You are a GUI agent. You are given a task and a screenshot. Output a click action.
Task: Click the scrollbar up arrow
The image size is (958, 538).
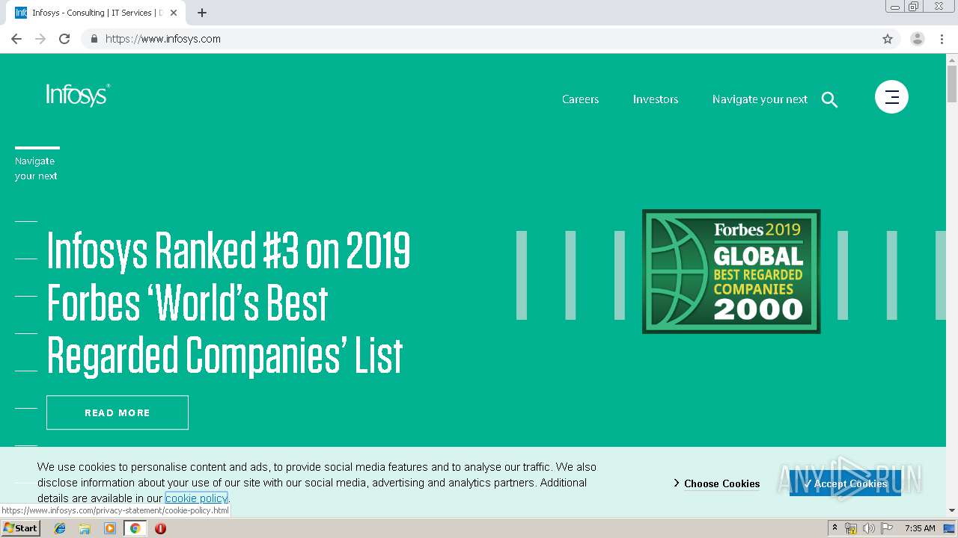tap(952, 59)
